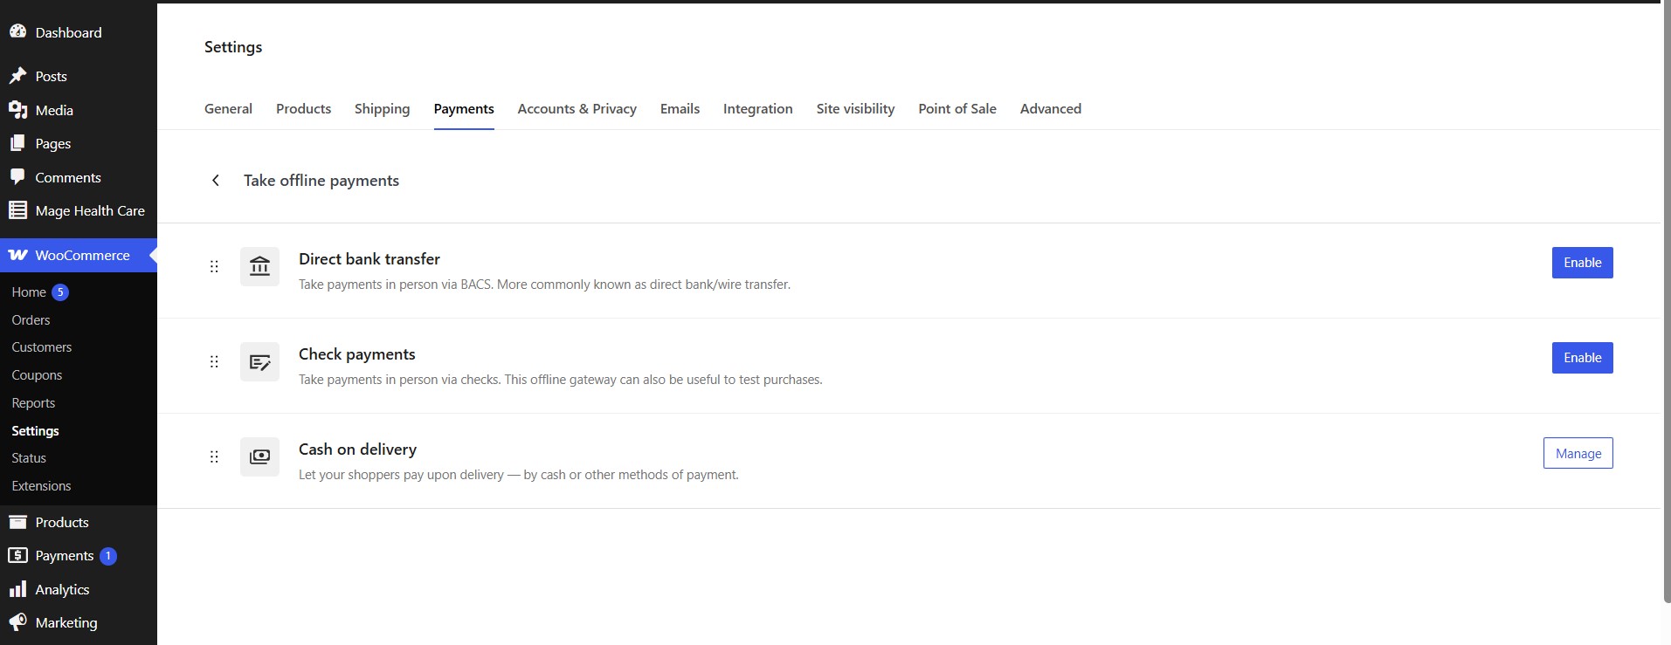Open the Point of Sale tab

tap(956, 108)
